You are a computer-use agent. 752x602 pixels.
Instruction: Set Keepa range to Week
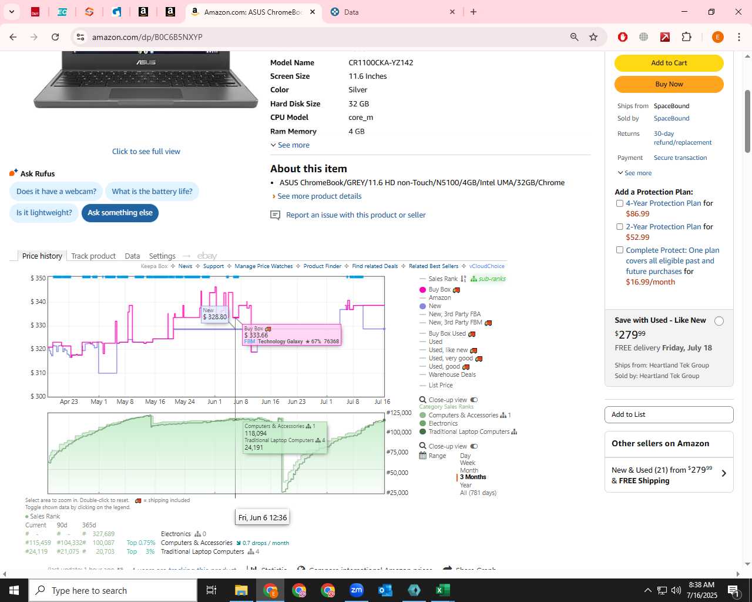pos(467,463)
